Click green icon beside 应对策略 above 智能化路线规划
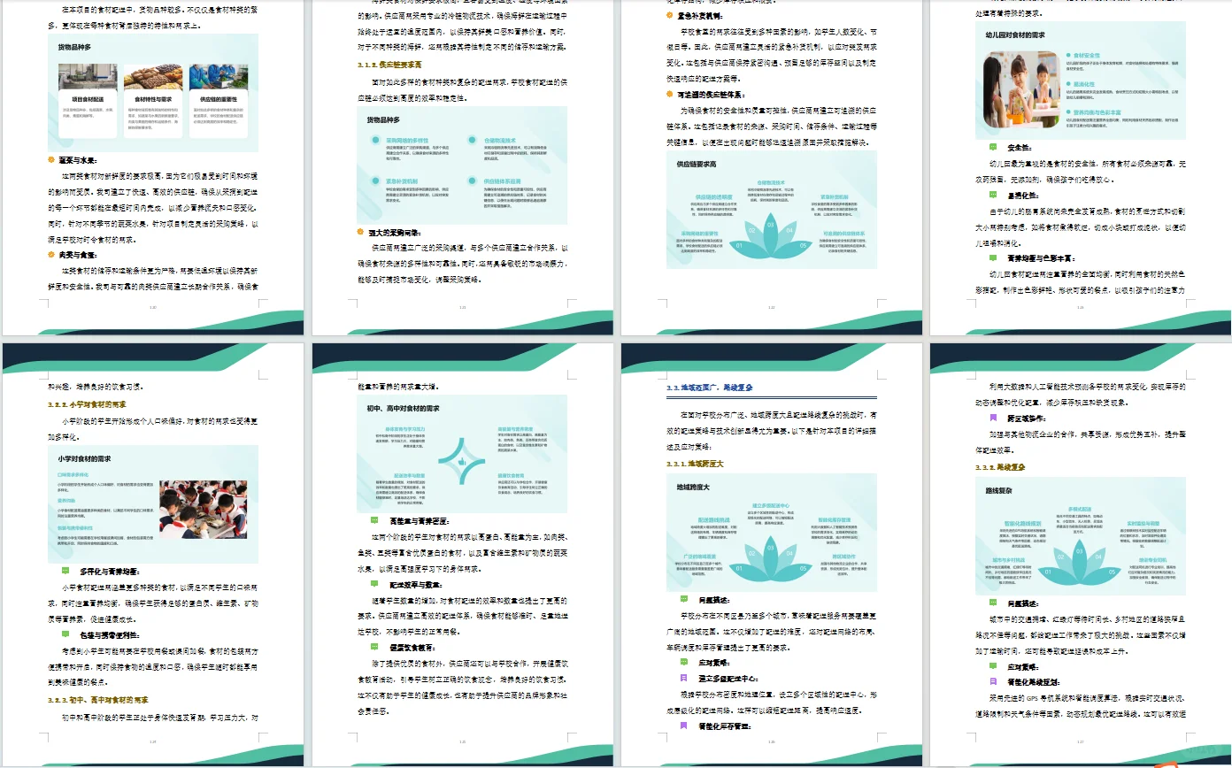The height and width of the screenshot is (768, 1232). point(993,665)
